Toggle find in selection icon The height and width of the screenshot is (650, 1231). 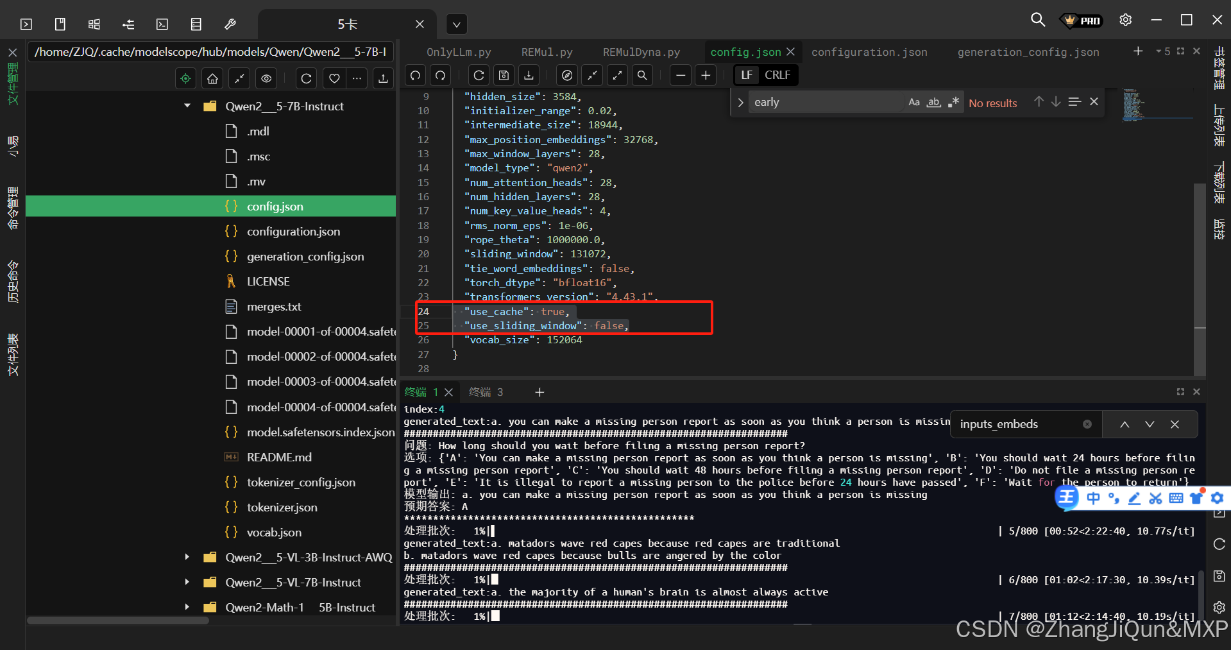[1074, 102]
